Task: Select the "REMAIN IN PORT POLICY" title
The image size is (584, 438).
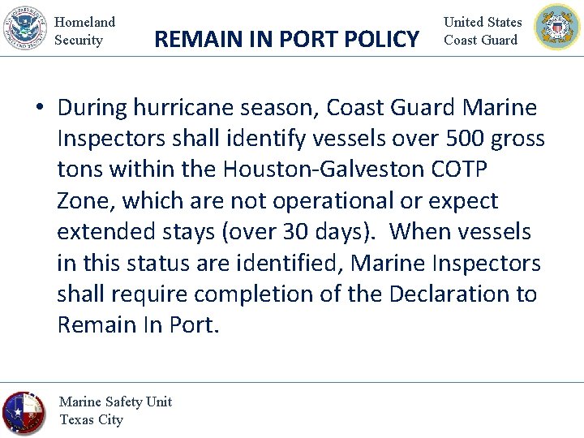Action: 286,39
